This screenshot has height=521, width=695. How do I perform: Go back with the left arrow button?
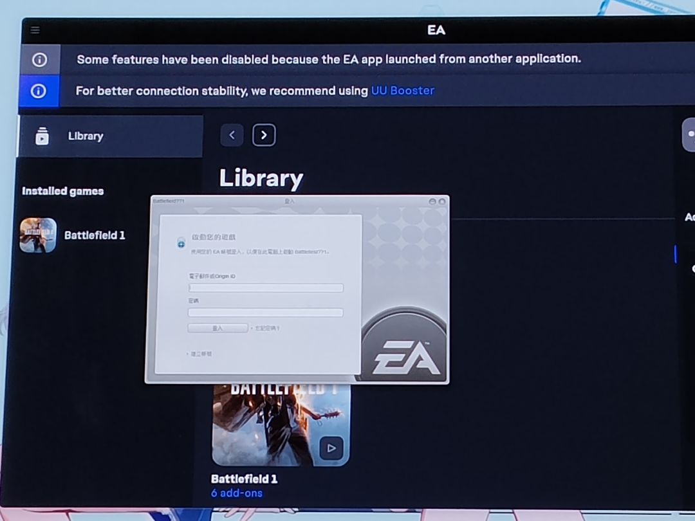coord(232,135)
